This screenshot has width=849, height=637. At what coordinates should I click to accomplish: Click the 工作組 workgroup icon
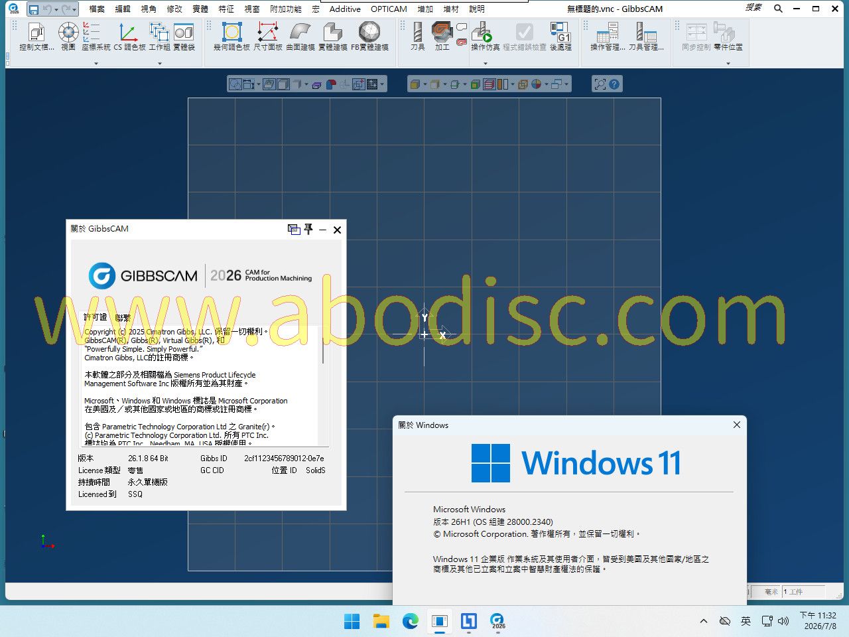tap(159, 36)
